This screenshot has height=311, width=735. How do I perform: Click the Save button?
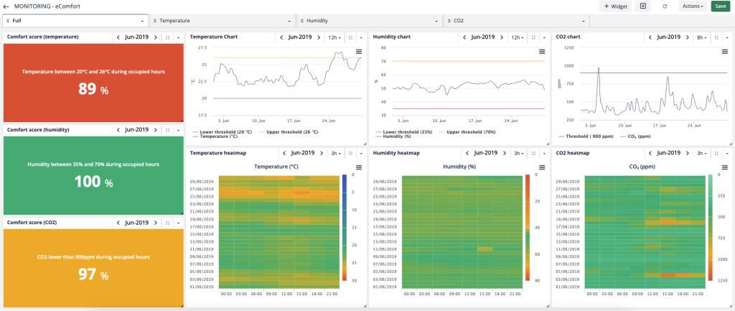point(721,6)
